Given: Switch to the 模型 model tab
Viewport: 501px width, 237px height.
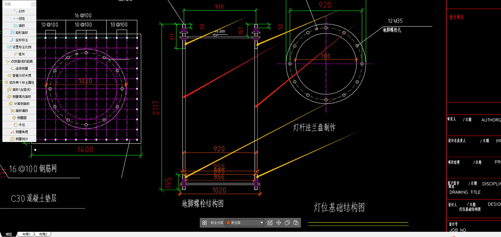Looking at the screenshot, I should point(9,234).
